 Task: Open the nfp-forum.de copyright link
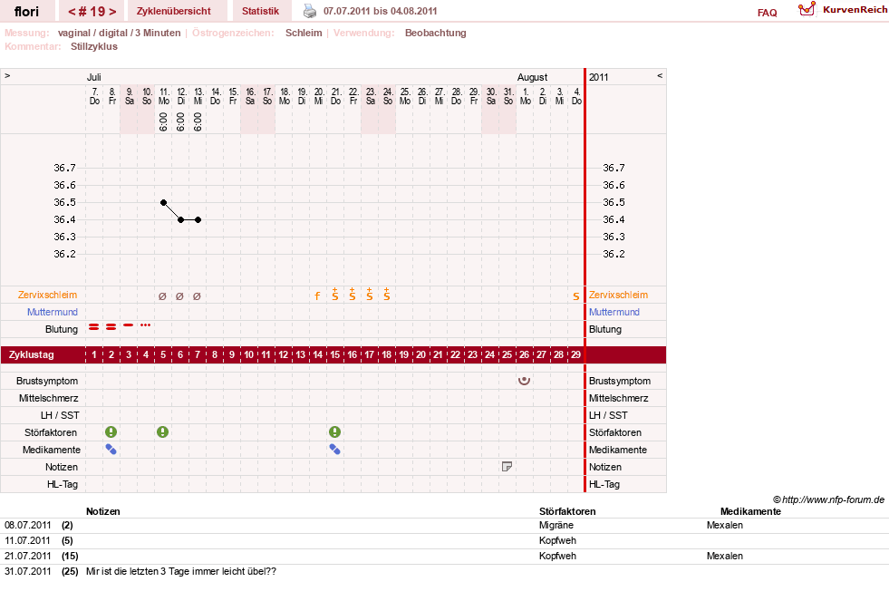point(828,499)
